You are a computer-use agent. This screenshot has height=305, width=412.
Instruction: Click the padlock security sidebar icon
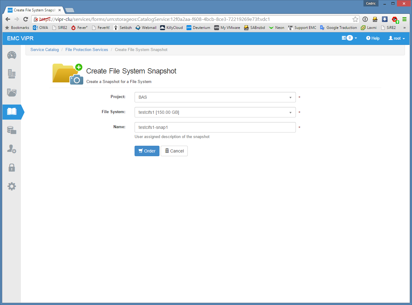coord(12,168)
